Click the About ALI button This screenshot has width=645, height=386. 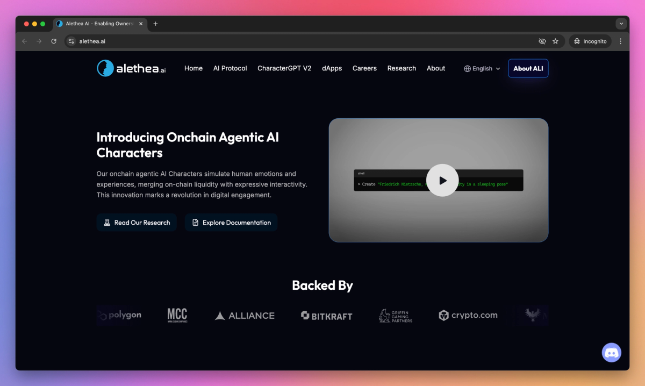tap(528, 68)
